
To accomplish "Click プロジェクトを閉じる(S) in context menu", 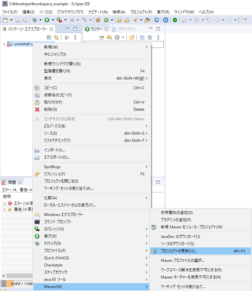I will pos(92,181).
